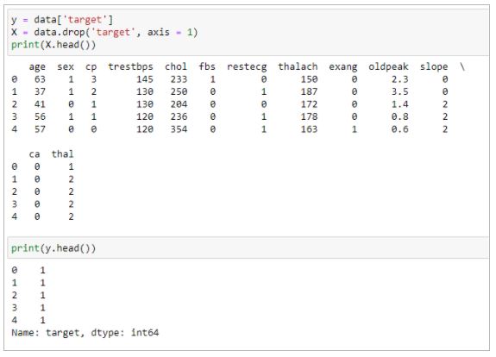The image size is (496, 357).
Task: Click the ca column header
Action: [x=35, y=154]
